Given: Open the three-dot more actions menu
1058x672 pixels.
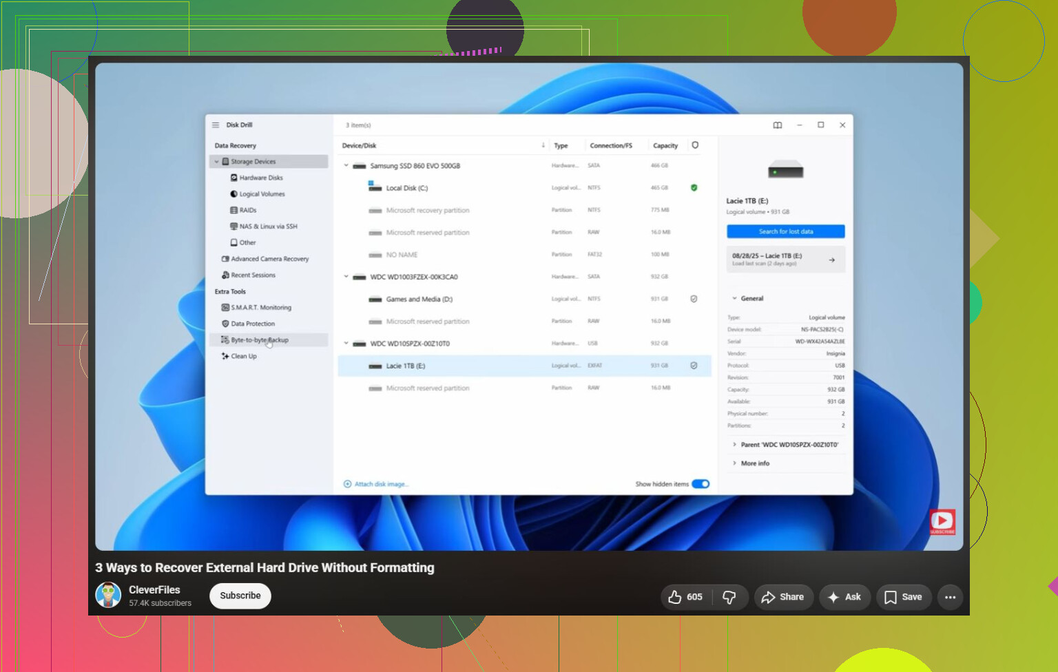Looking at the screenshot, I should 951,597.
